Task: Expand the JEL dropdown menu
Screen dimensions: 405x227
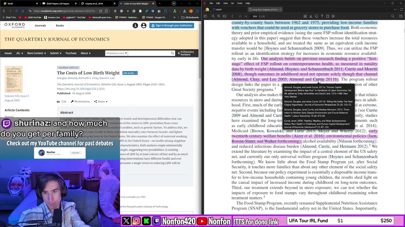Action: [19, 53]
